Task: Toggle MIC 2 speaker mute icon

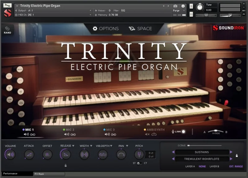Action: (x=67, y=134)
